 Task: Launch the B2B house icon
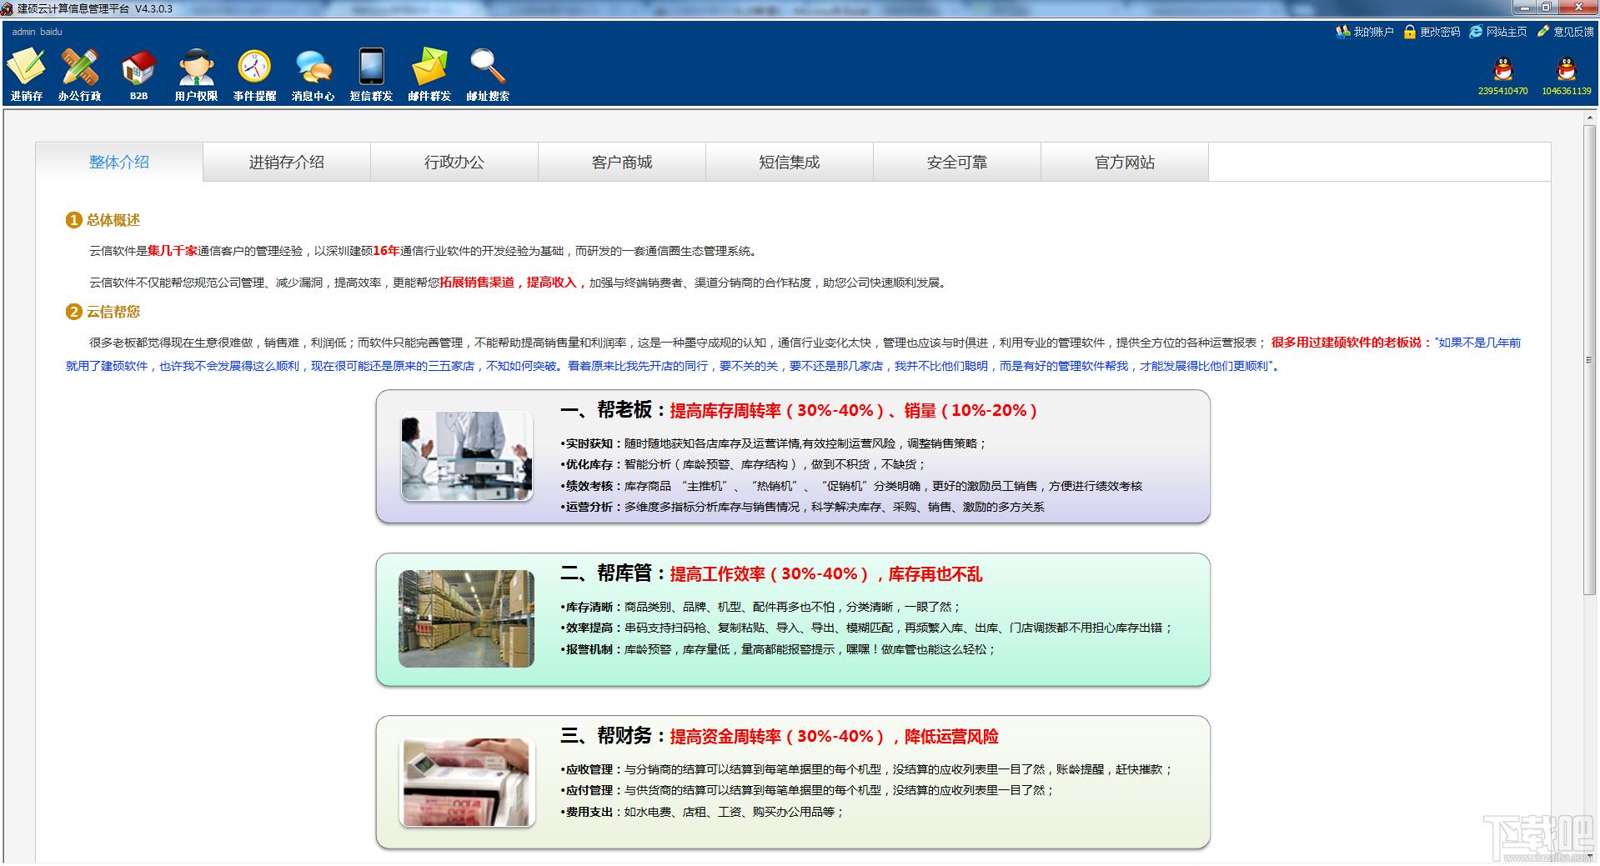coord(138,74)
